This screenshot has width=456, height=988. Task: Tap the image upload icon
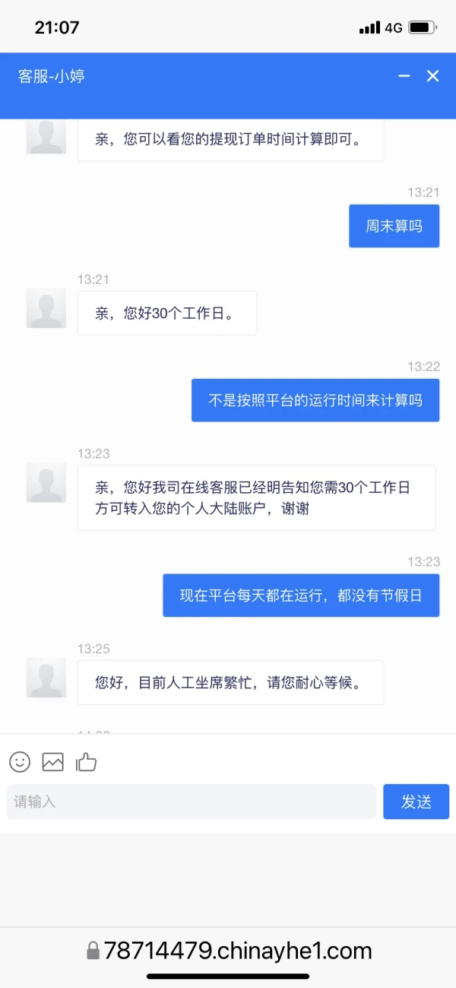click(x=52, y=761)
